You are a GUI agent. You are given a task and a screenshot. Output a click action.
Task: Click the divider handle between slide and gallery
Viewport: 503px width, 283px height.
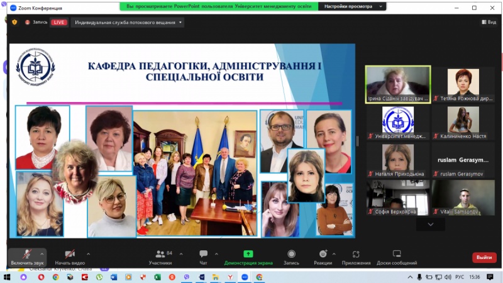tap(357, 140)
